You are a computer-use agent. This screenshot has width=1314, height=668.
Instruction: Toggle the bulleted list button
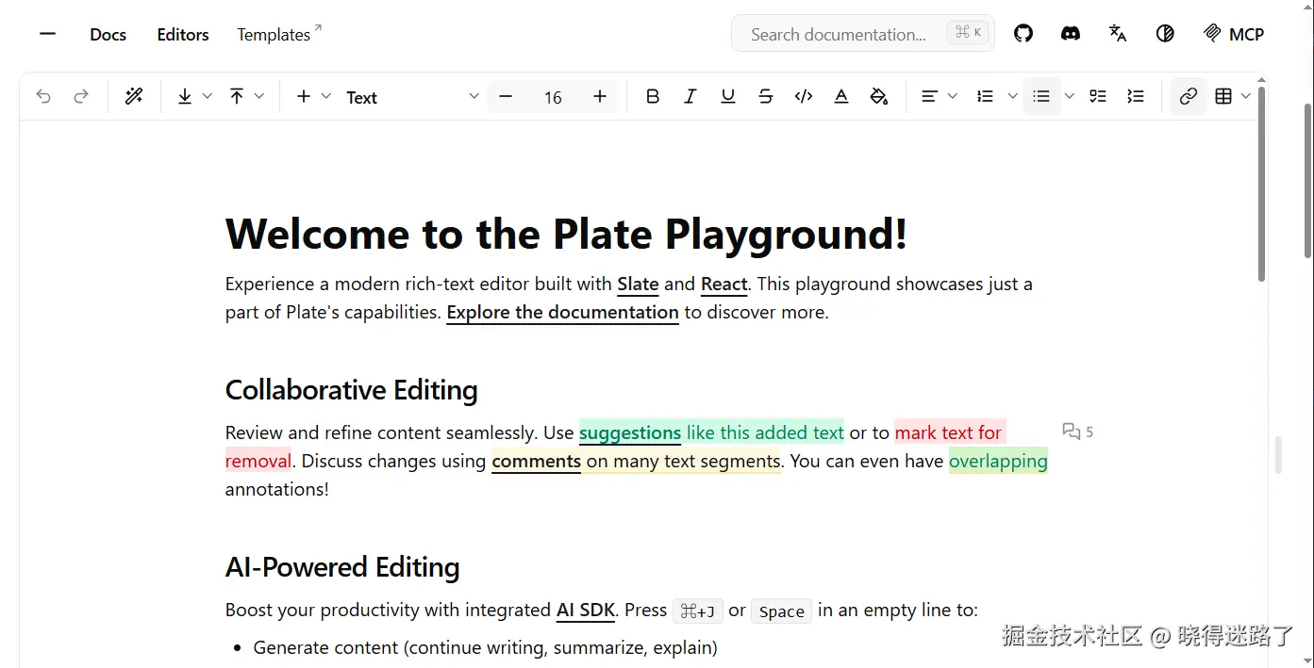(x=1041, y=96)
